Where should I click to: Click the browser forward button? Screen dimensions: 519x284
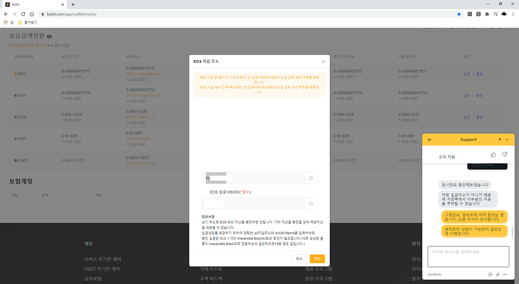[x=14, y=14]
